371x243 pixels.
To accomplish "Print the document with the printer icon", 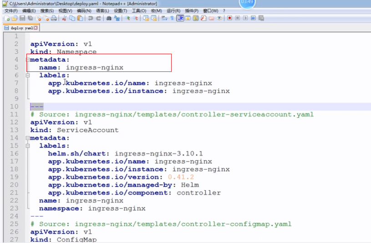I will pyautogui.click(x=54, y=18).
